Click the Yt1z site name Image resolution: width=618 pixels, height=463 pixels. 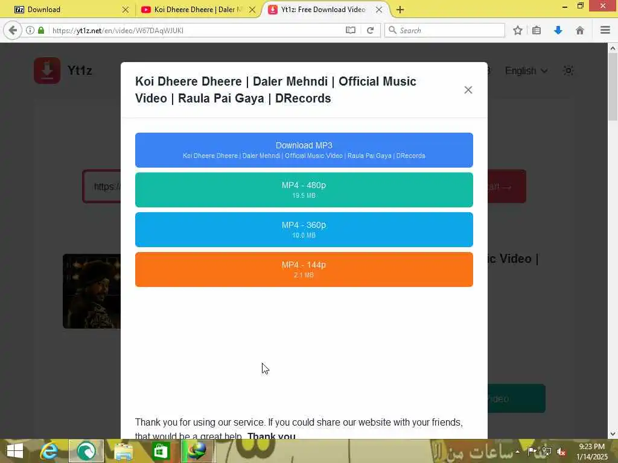click(x=80, y=71)
